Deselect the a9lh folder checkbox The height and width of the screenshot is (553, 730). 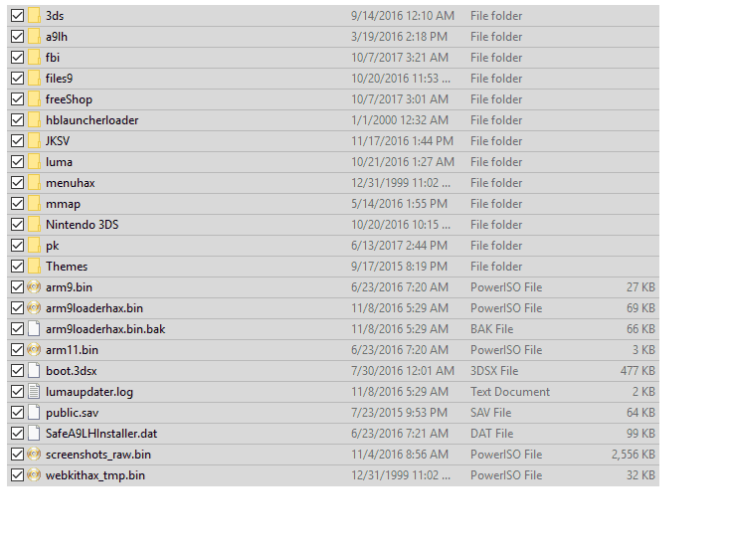17,37
